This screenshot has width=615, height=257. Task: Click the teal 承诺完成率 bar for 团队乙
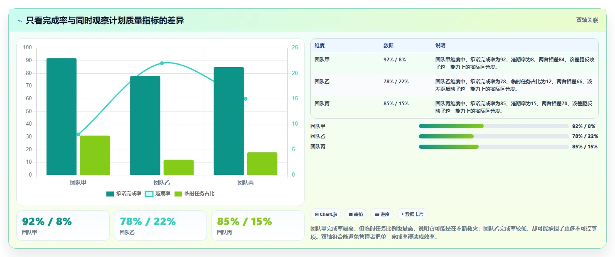(145, 126)
